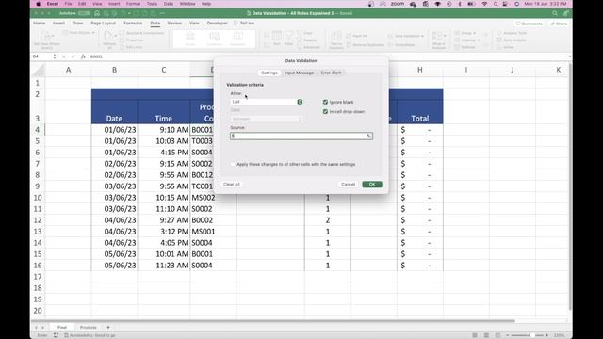Viewport: 603px width, 339px height.
Task: Open the Group dropdown in ribbon
Action: point(465,33)
